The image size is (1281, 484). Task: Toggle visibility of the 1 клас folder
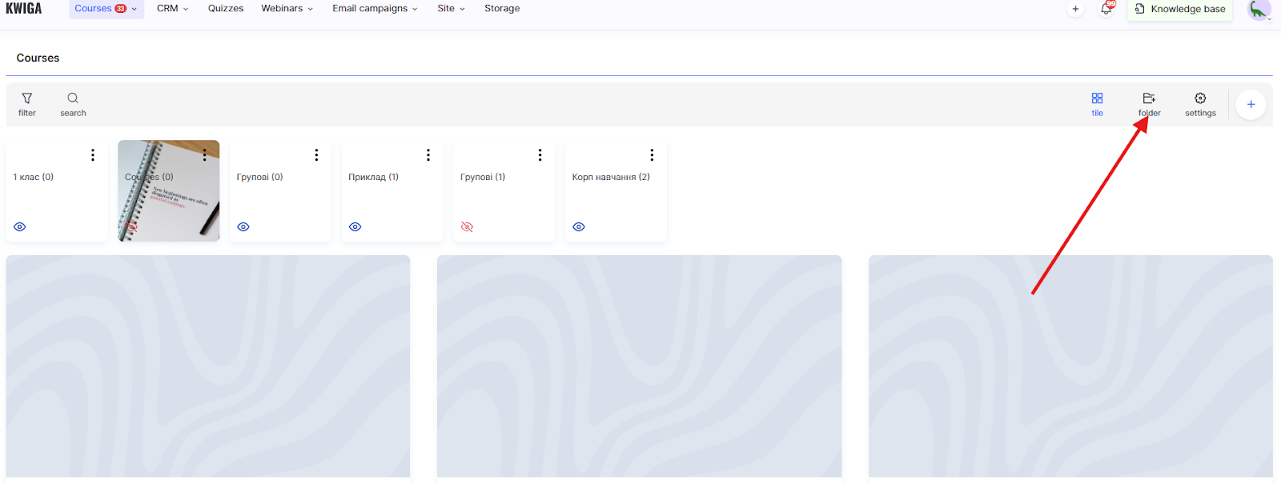click(x=20, y=227)
